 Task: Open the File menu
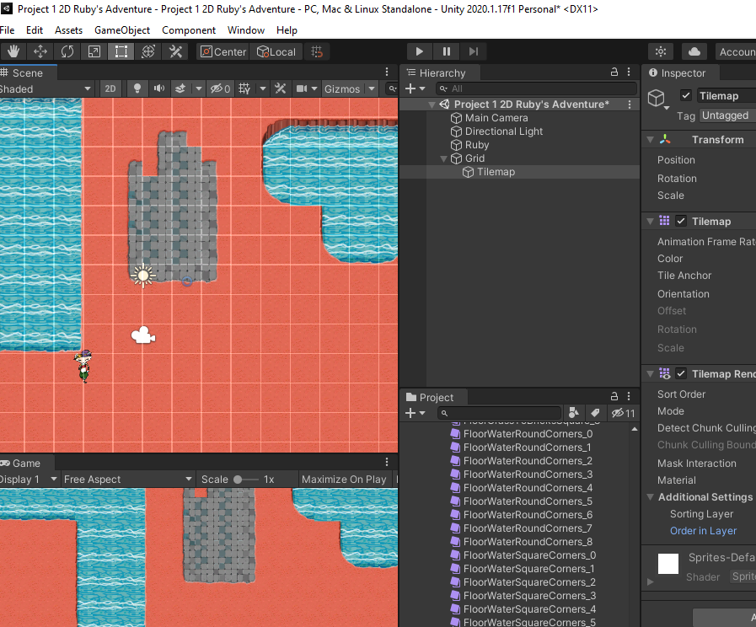click(x=8, y=29)
